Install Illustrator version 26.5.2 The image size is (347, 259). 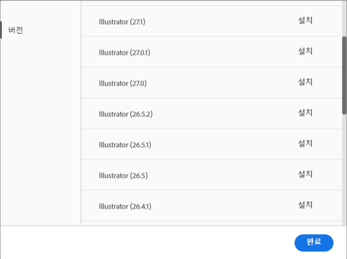click(x=305, y=113)
